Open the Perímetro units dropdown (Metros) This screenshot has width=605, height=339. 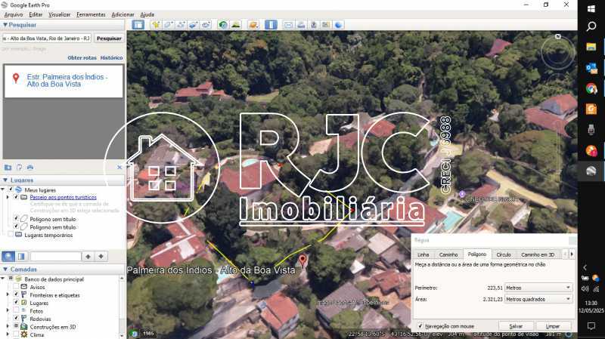(x=538, y=288)
